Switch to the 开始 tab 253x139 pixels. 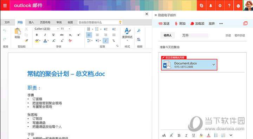(x=20, y=22)
